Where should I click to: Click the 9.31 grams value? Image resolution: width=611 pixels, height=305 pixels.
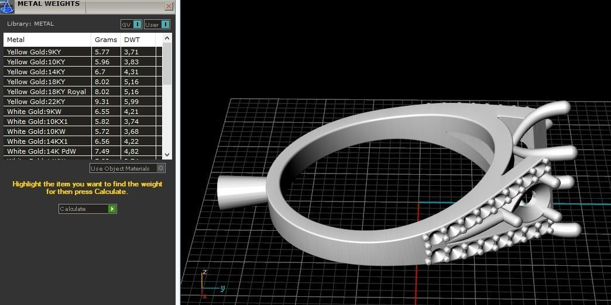point(102,102)
